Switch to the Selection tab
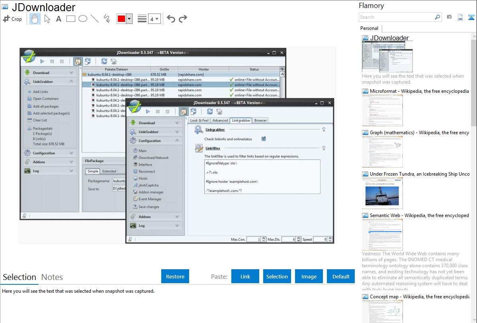This screenshot has width=477, height=323. (20, 277)
